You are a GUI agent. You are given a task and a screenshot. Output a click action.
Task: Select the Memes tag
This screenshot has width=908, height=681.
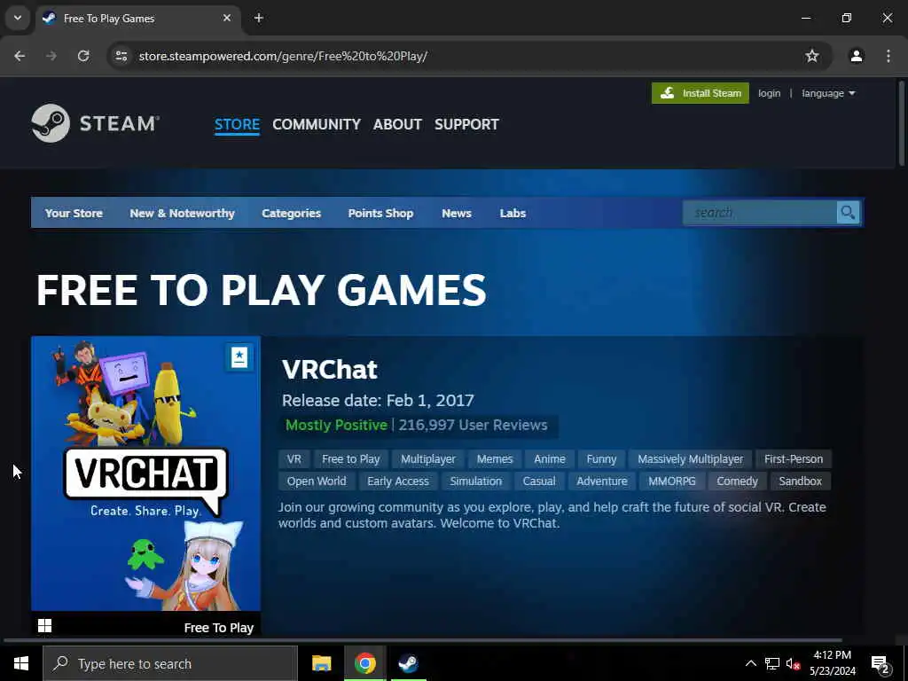495,458
